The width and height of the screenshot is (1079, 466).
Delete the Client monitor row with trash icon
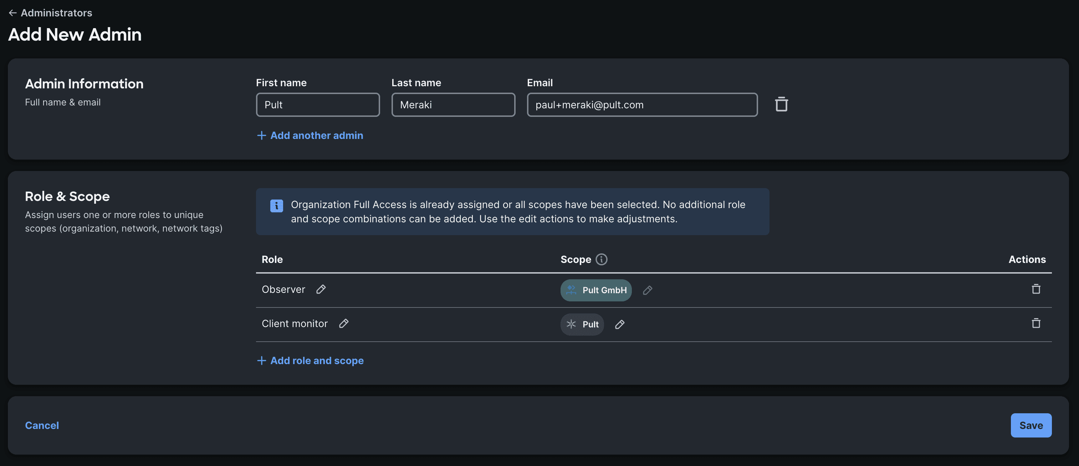coord(1036,323)
